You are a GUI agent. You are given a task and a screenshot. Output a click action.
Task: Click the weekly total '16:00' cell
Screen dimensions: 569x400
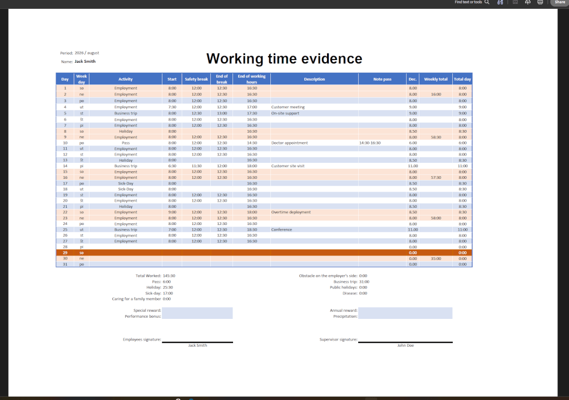pos(436,94)
